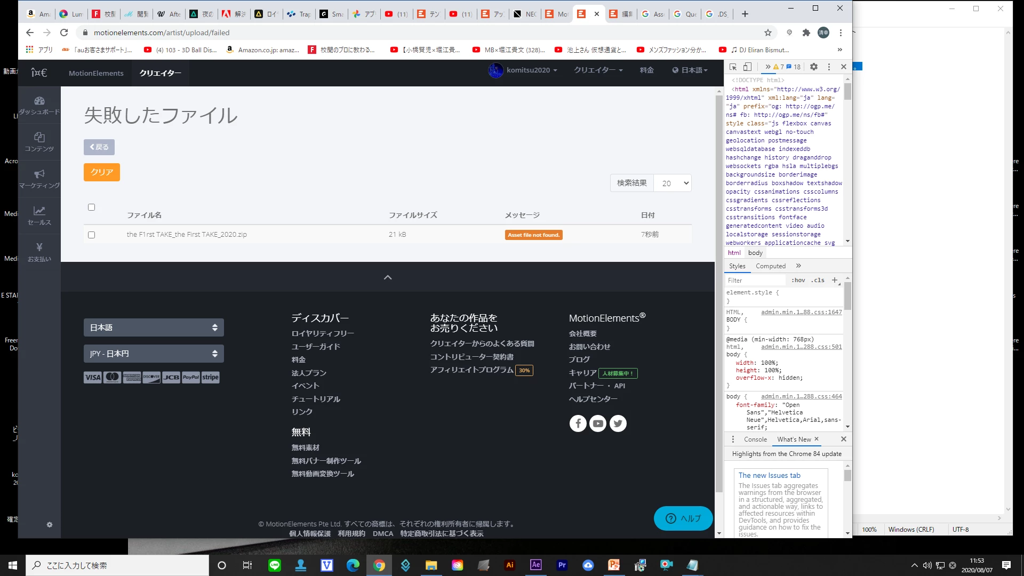Tick the select-all checkbox in table header

coord(91,207)
